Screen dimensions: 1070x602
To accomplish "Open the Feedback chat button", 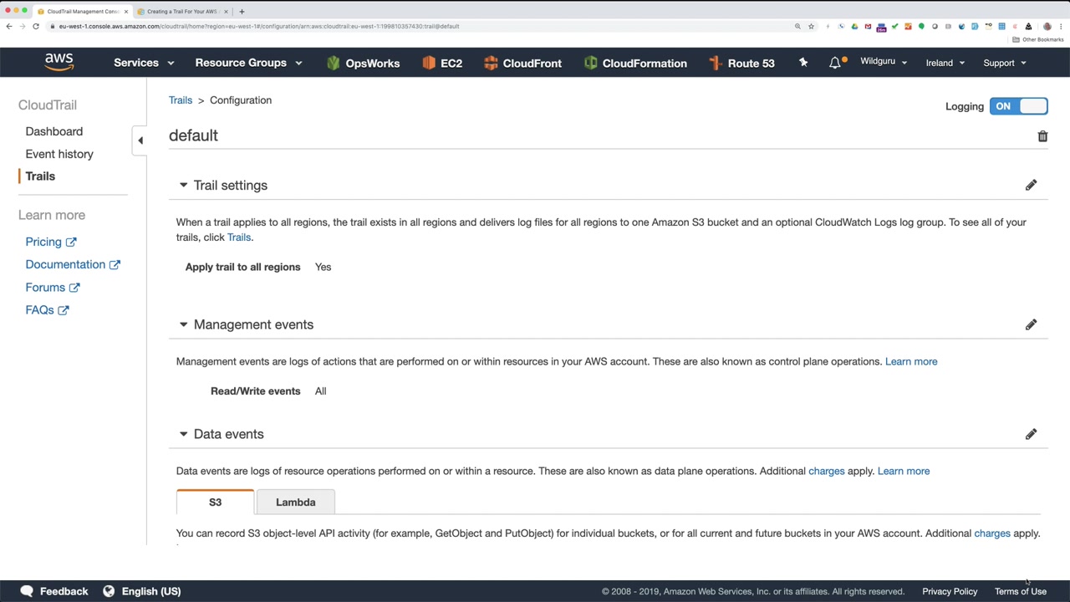I will (54, 591).
